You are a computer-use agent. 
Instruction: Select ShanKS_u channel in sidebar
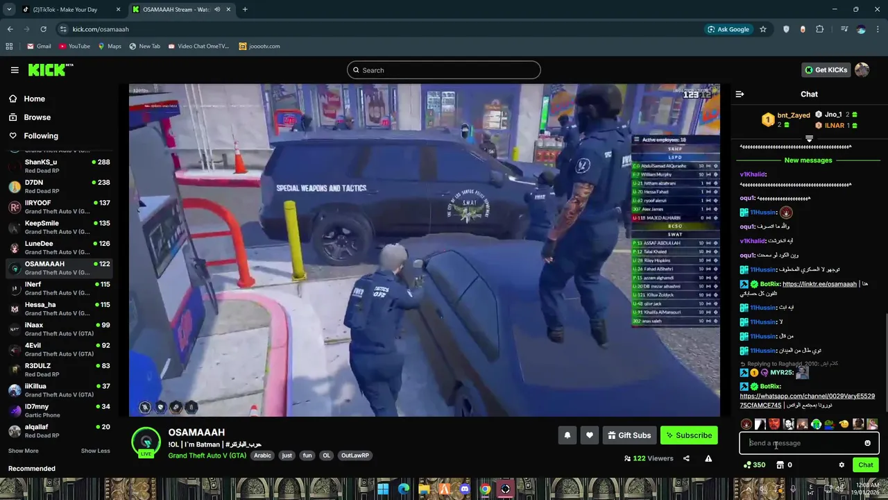(58, 166)
